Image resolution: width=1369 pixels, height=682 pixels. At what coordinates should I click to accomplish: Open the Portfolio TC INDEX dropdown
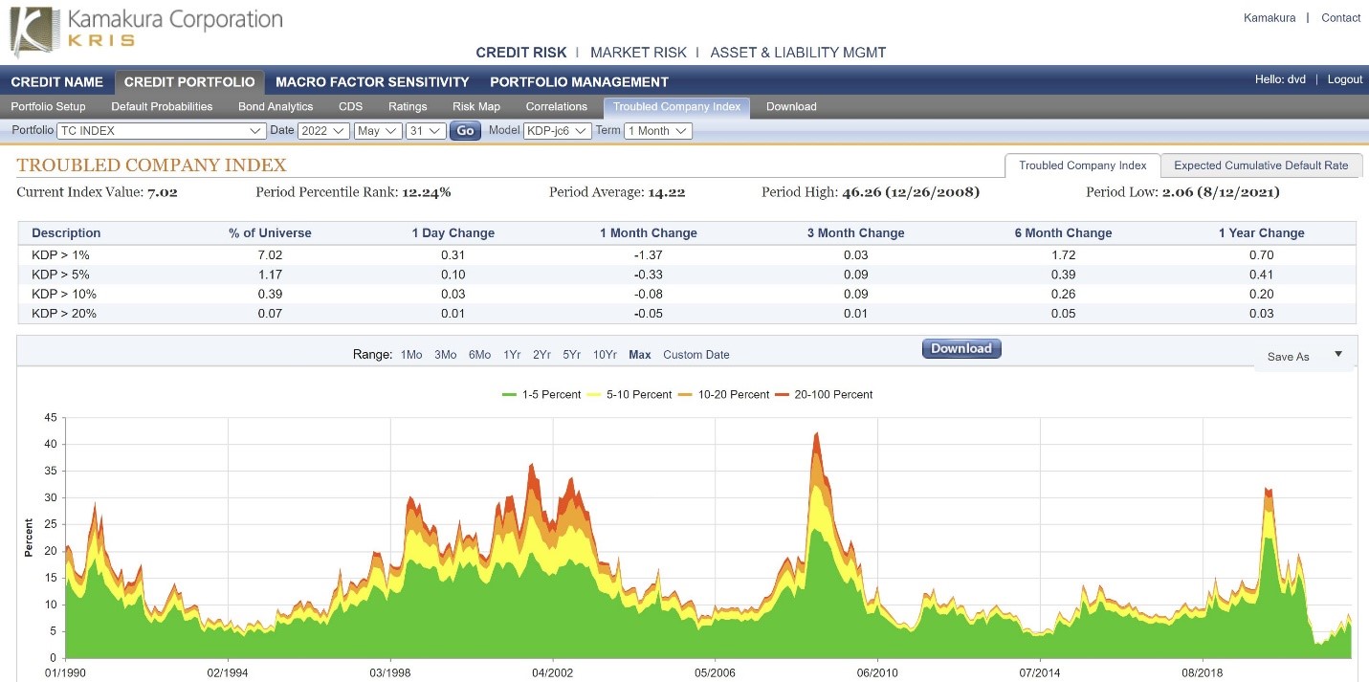161,131
